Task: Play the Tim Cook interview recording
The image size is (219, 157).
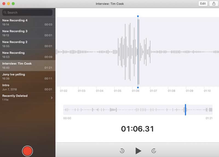Action: click(x=138, y=151)
